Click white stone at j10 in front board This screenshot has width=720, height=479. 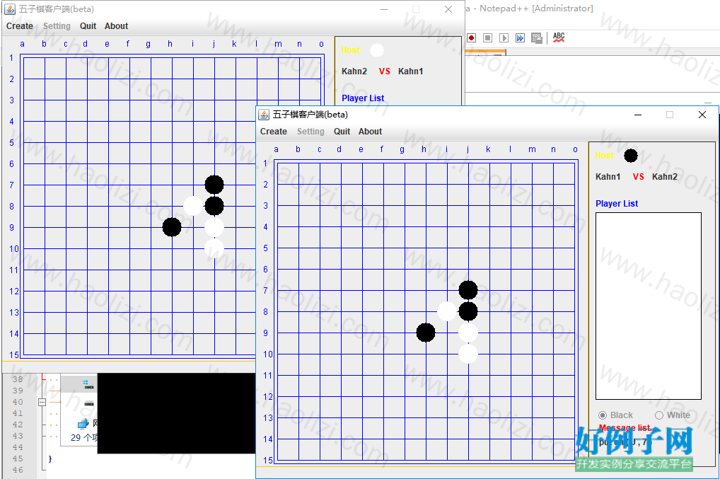click(x=468, y=354)
